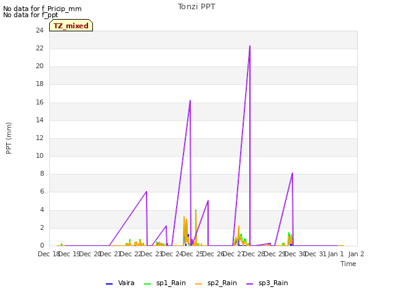Image resolution: width=394 pixels, height=295 pixels.
Task: Click the Dec 20 x-axis tick label
Action: pyautogui.click(x=90, y=254)
